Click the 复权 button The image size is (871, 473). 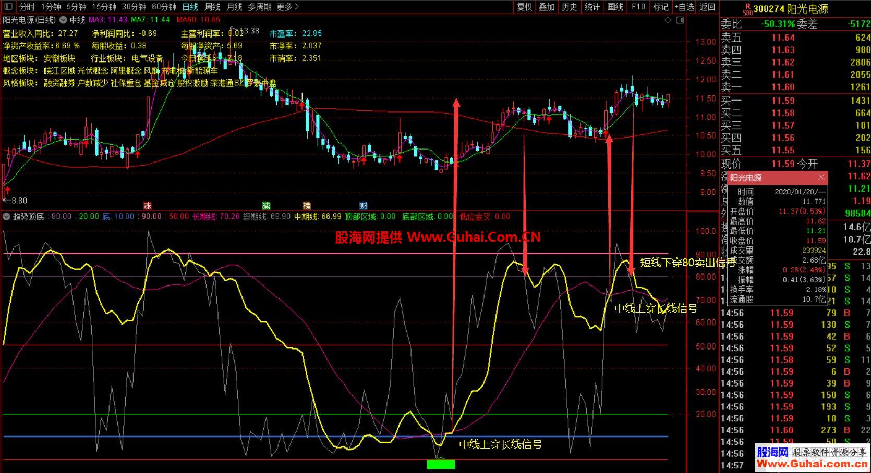click(525, 7)
